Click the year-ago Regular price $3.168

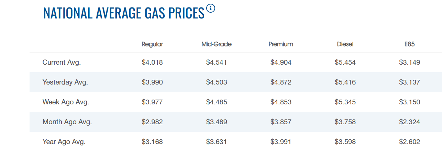click(152, 142)
